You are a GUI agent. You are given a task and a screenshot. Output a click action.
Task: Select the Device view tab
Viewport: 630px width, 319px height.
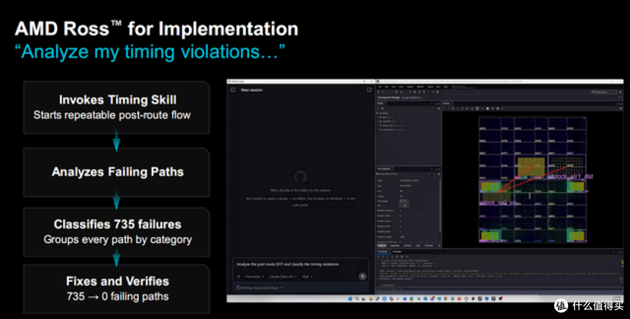click(447, 103)
